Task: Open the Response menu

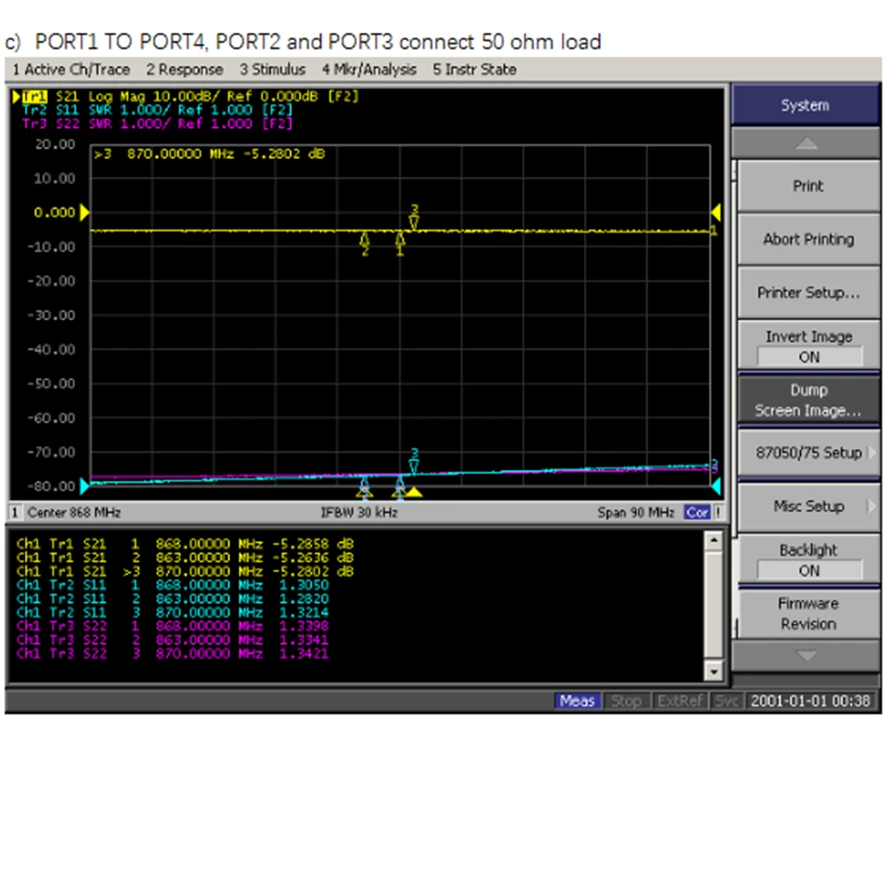Action: pyautogui.click(x=184, y=69)
